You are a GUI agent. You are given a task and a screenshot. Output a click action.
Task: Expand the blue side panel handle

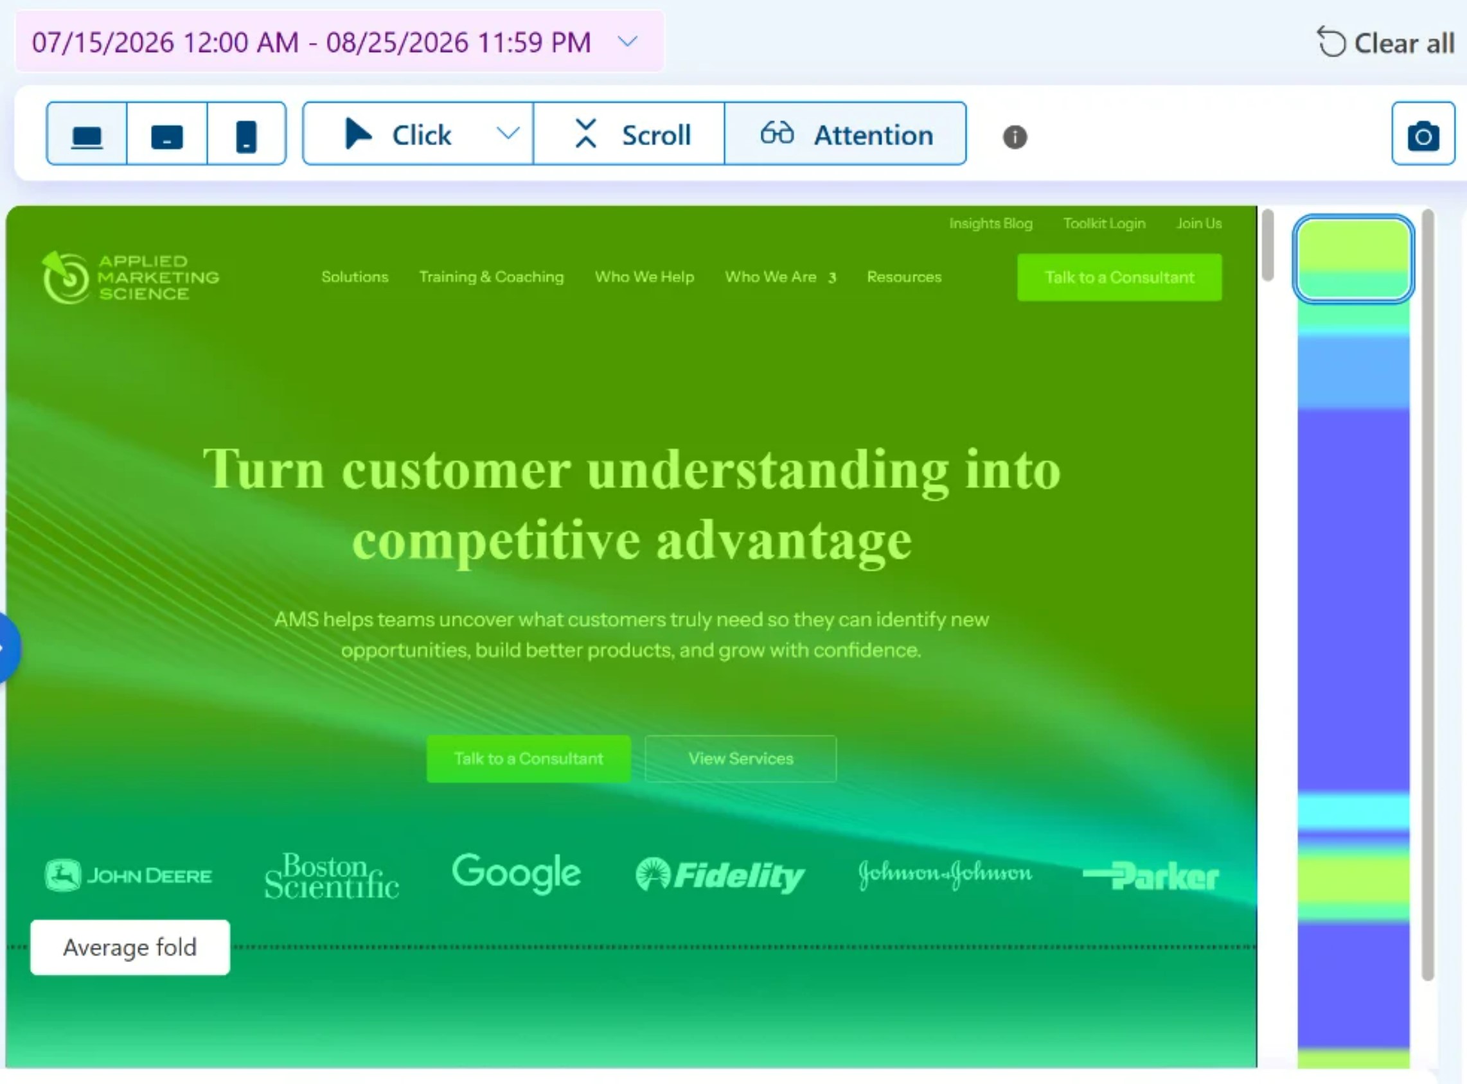pos(8,648)
